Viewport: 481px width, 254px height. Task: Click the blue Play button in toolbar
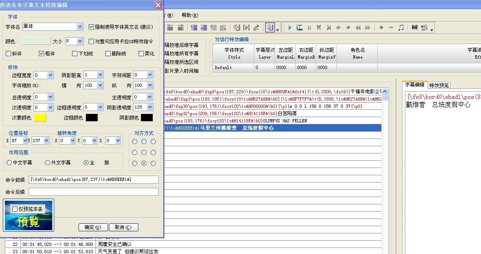289,27
